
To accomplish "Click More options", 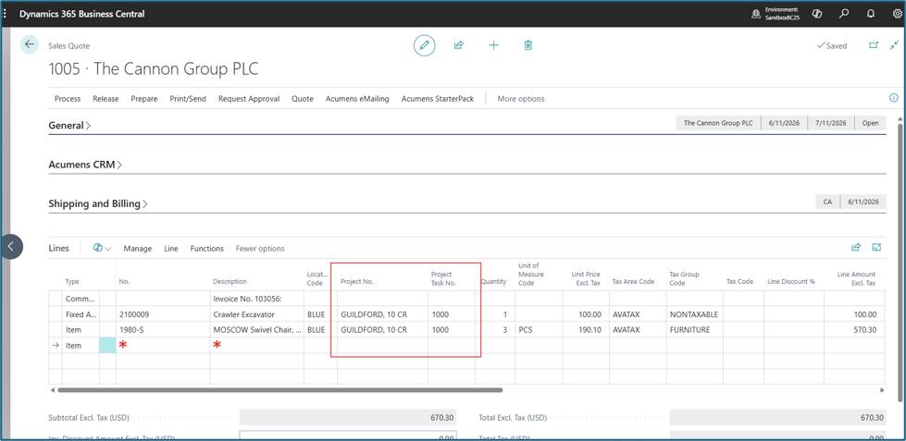I will (521, 99).
